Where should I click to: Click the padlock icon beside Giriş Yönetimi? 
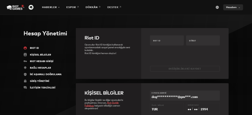tap(25, 81)
